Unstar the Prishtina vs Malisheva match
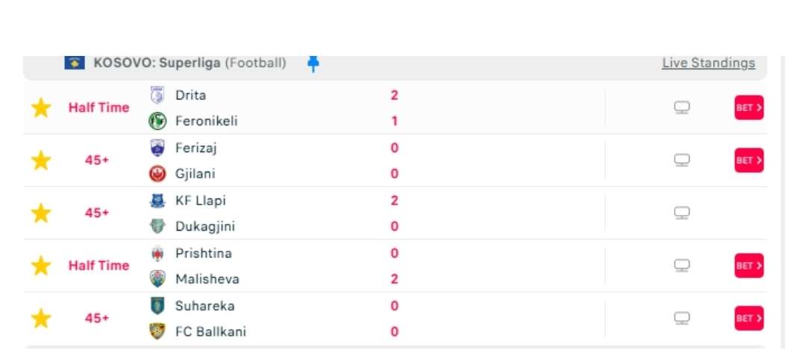 point(40,266)
